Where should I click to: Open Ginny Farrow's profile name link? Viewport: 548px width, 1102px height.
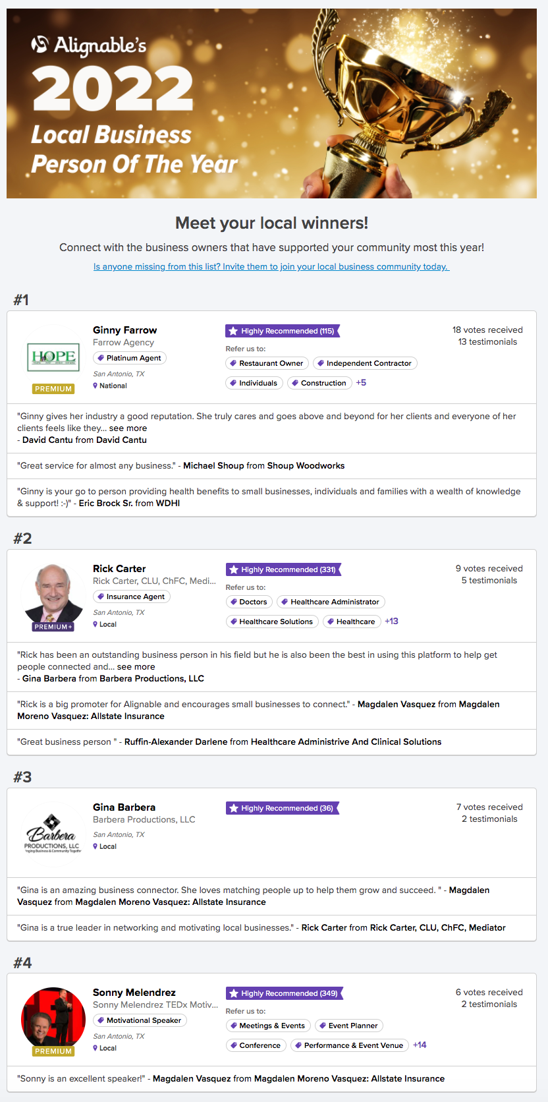pyautogui.click(x=125, y=330)
